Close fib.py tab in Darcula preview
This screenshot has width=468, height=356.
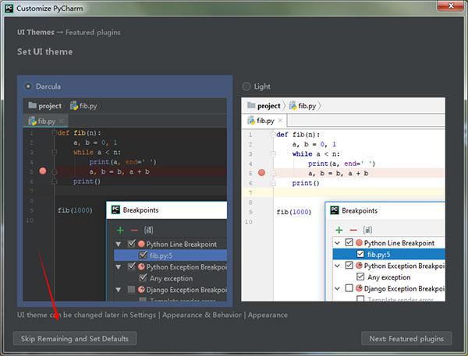click(x=62, y=121)
